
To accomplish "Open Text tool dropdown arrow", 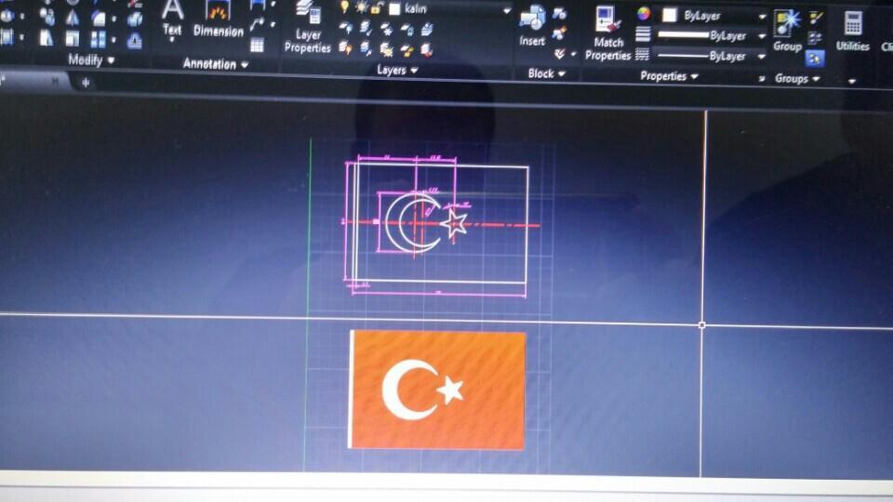I will [172, 40].
